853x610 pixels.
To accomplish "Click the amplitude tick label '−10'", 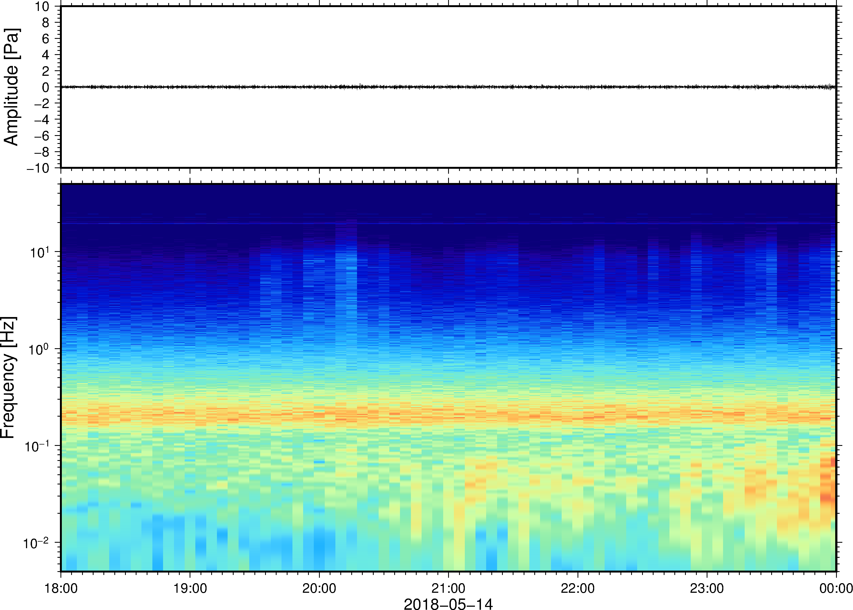I will 38,168.
